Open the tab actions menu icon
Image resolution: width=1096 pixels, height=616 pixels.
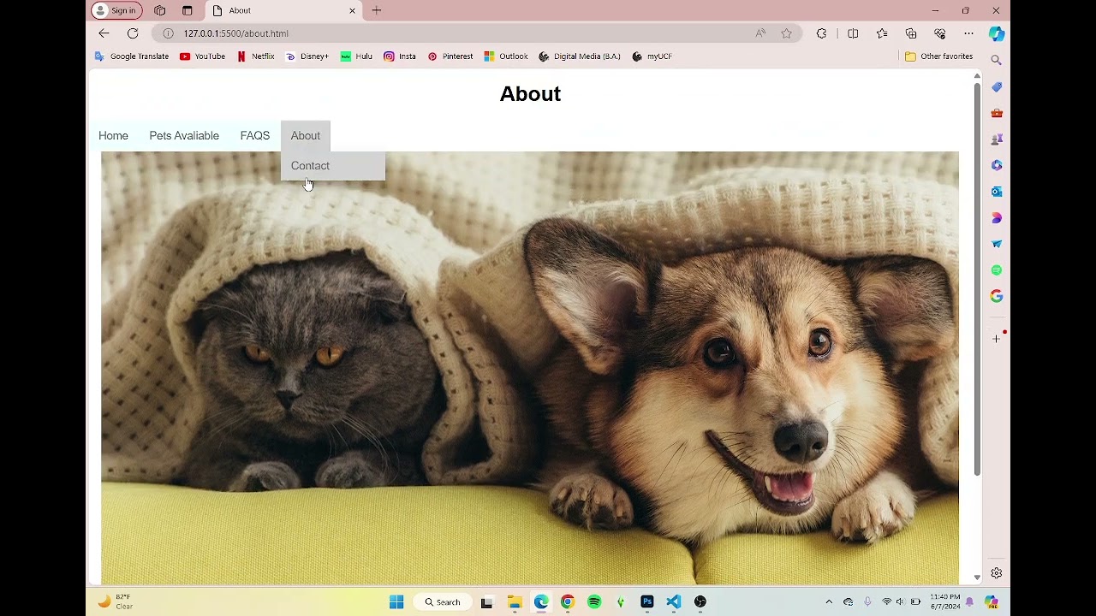click(x=188, y=11)
